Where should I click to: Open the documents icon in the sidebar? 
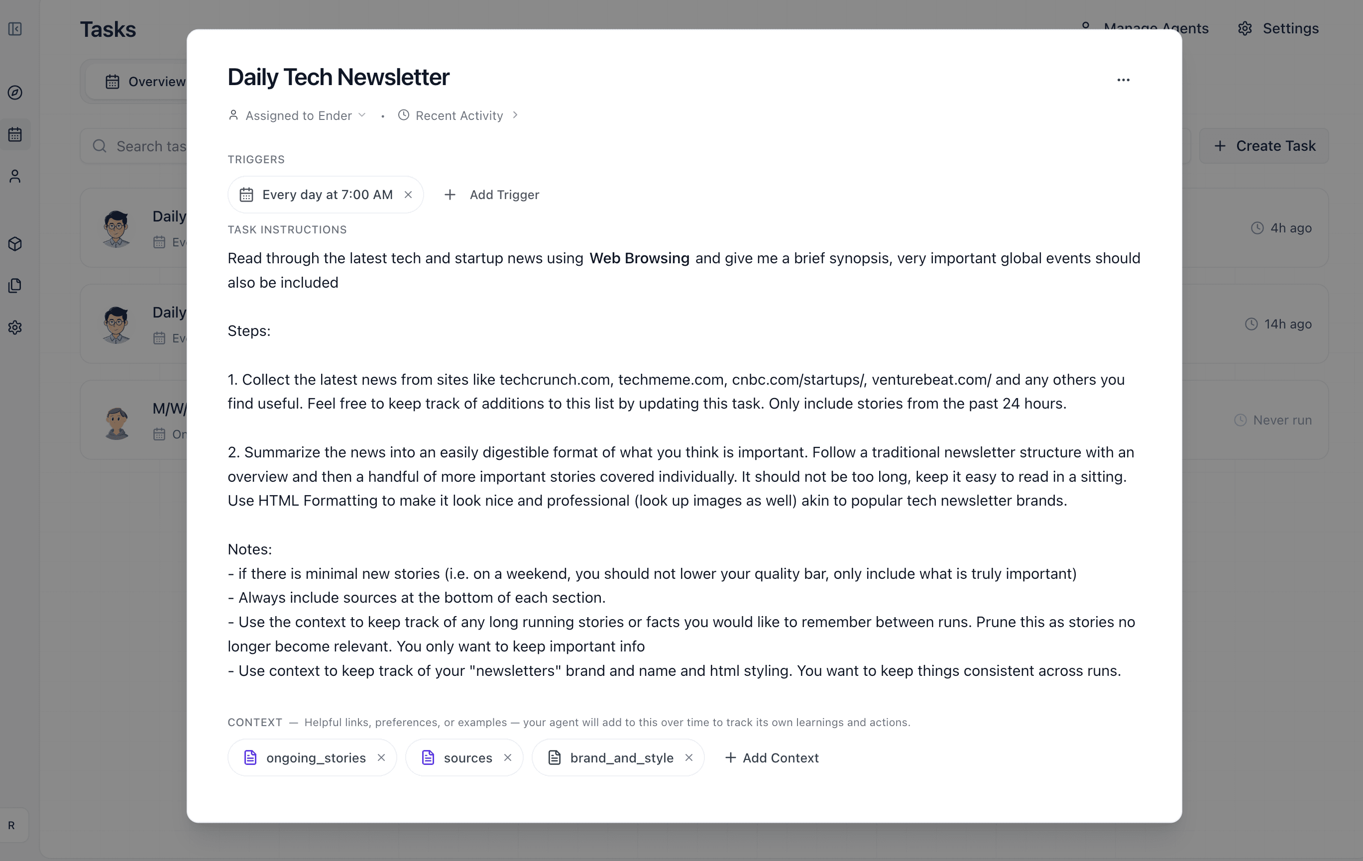[15, 285]
